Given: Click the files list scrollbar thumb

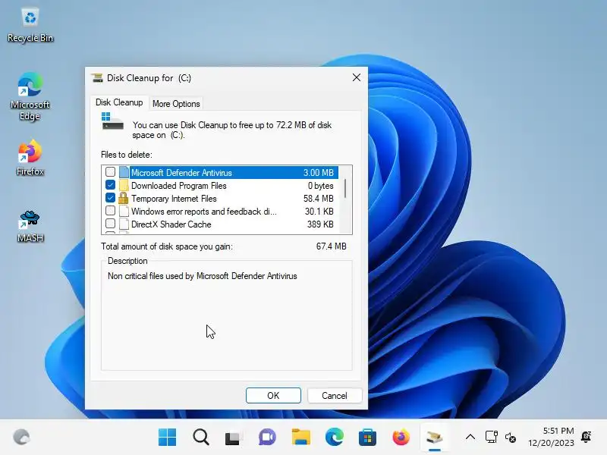Looking at the screenshot, I should pyautogui.click(x=345, y=188).
